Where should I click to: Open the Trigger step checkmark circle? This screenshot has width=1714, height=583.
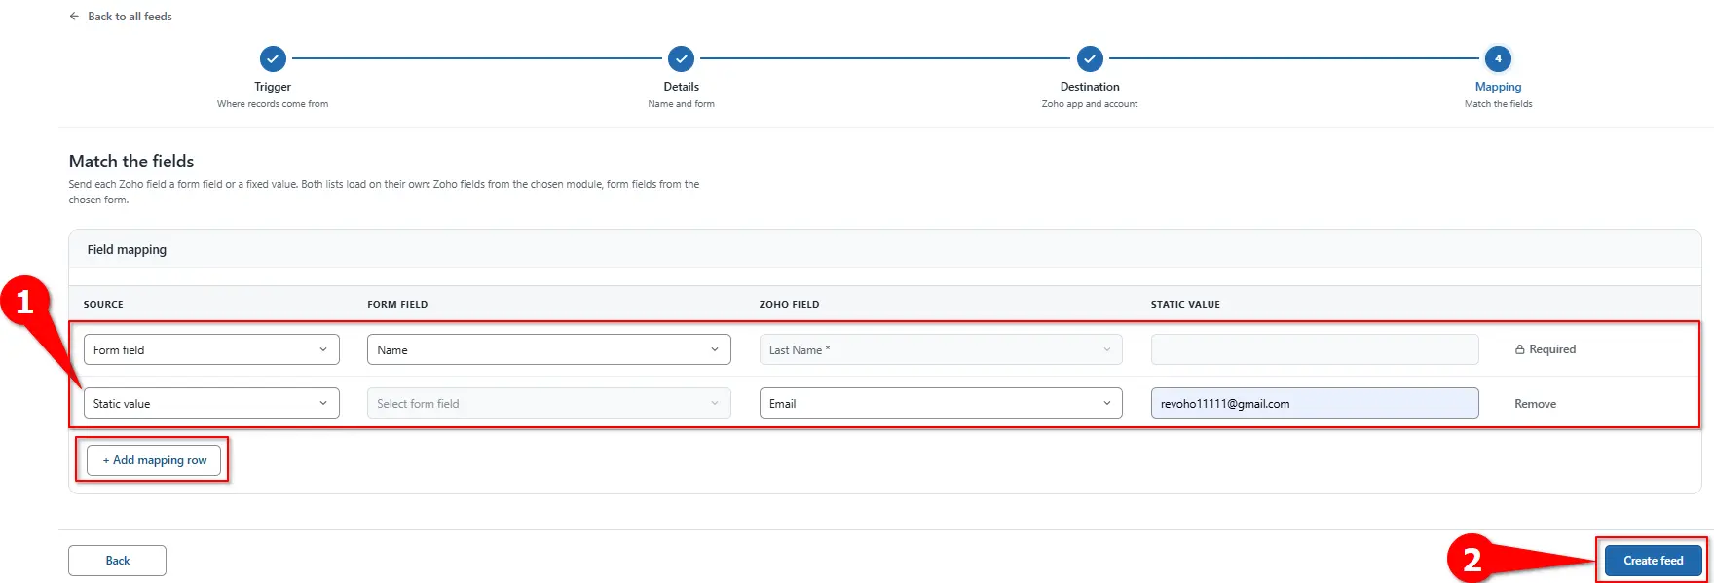point(273,58)
